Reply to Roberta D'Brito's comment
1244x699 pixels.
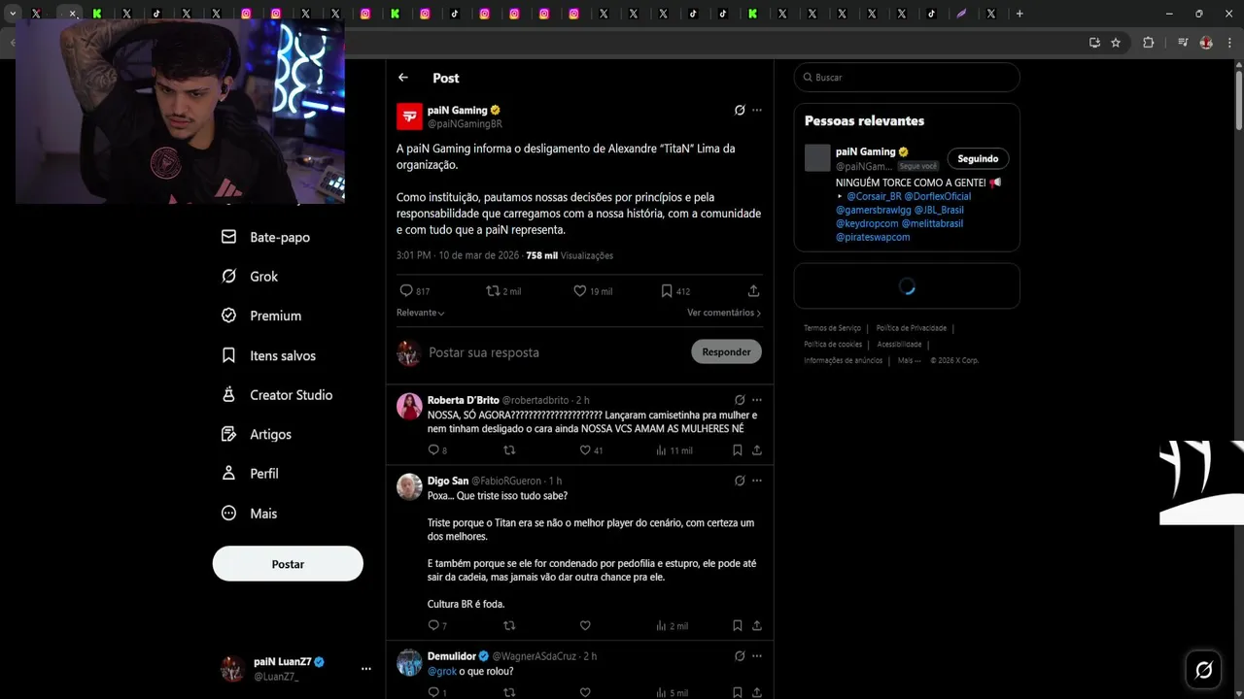433,449
